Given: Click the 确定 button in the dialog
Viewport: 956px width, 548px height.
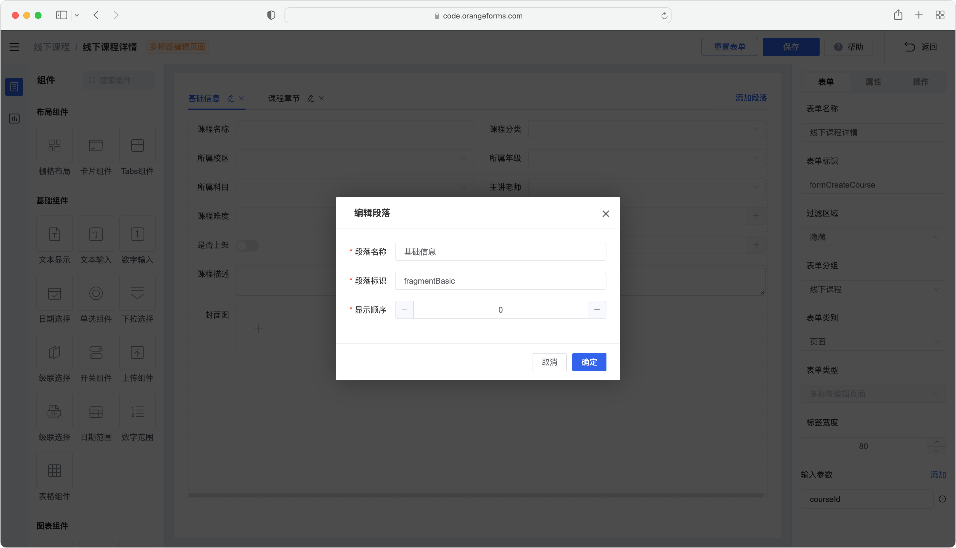Looking at the screenshot, I should [x=589, y=362].
